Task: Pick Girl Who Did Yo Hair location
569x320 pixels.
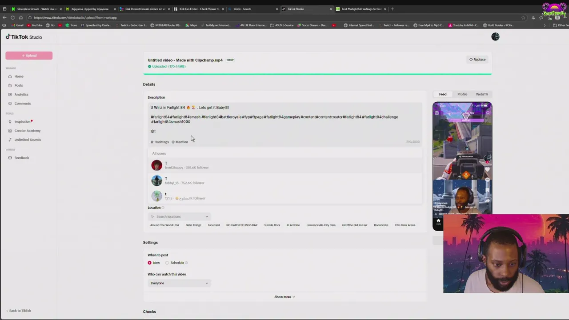Action: (x=355, y=225)
